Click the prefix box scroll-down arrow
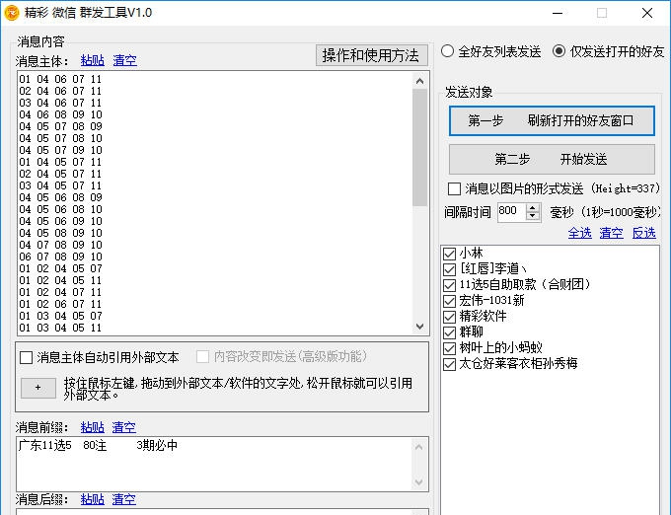 tap(419, 482)
